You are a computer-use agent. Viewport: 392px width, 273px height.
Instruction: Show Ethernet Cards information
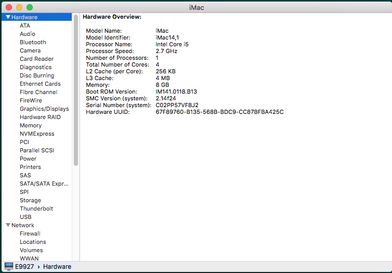click(40, 84)
